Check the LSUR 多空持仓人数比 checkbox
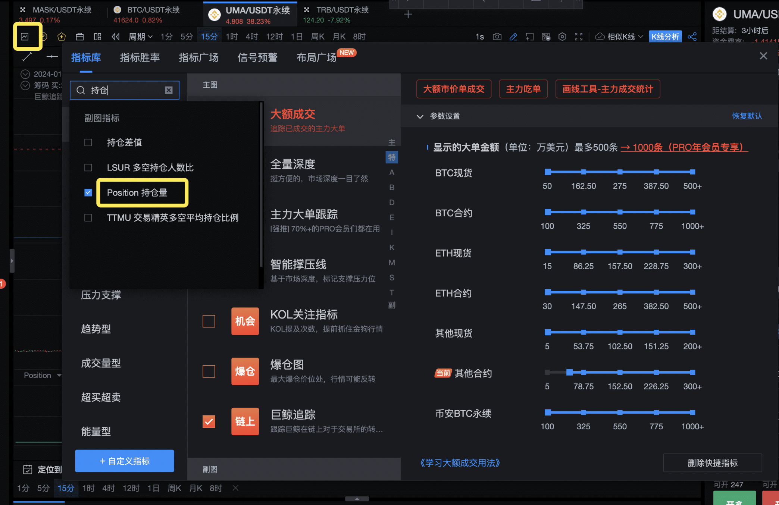 click(x=88, y=167)
